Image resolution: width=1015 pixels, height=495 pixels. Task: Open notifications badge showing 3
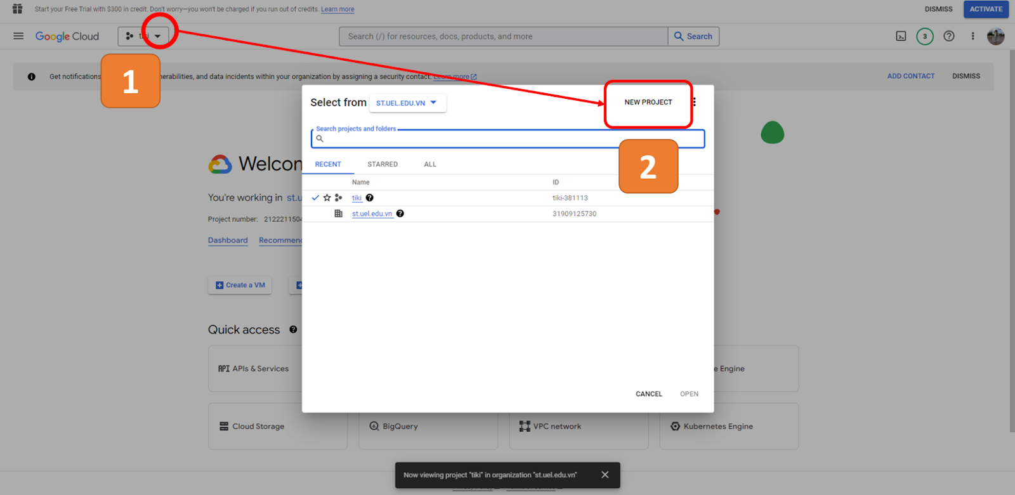[x=925, y=36]
